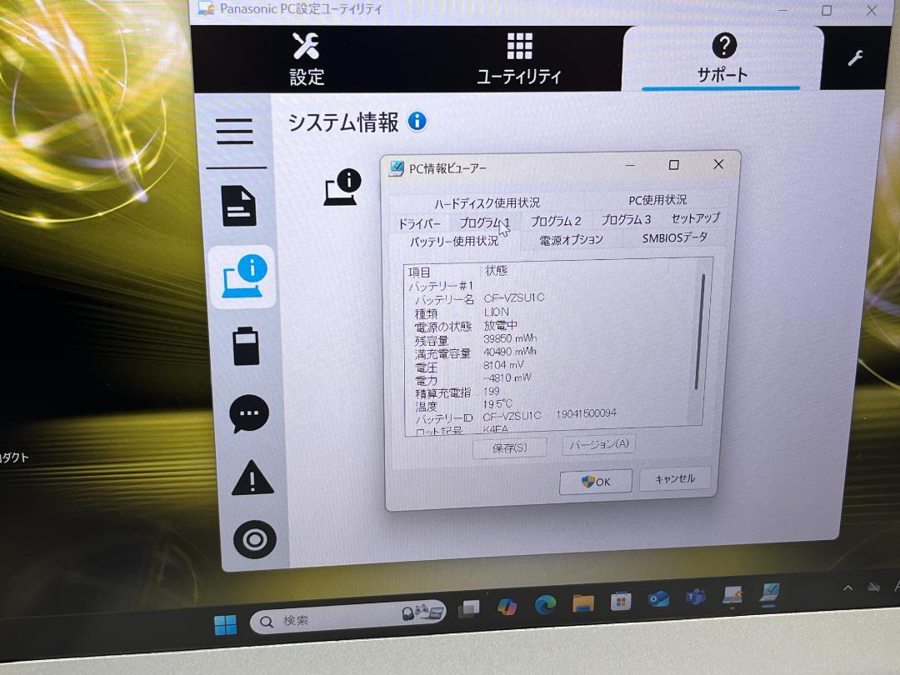Viewport: 900px width, 675px height.
Task: Maximize the PC情報ビューアー dialog
Action: point(674,165)
